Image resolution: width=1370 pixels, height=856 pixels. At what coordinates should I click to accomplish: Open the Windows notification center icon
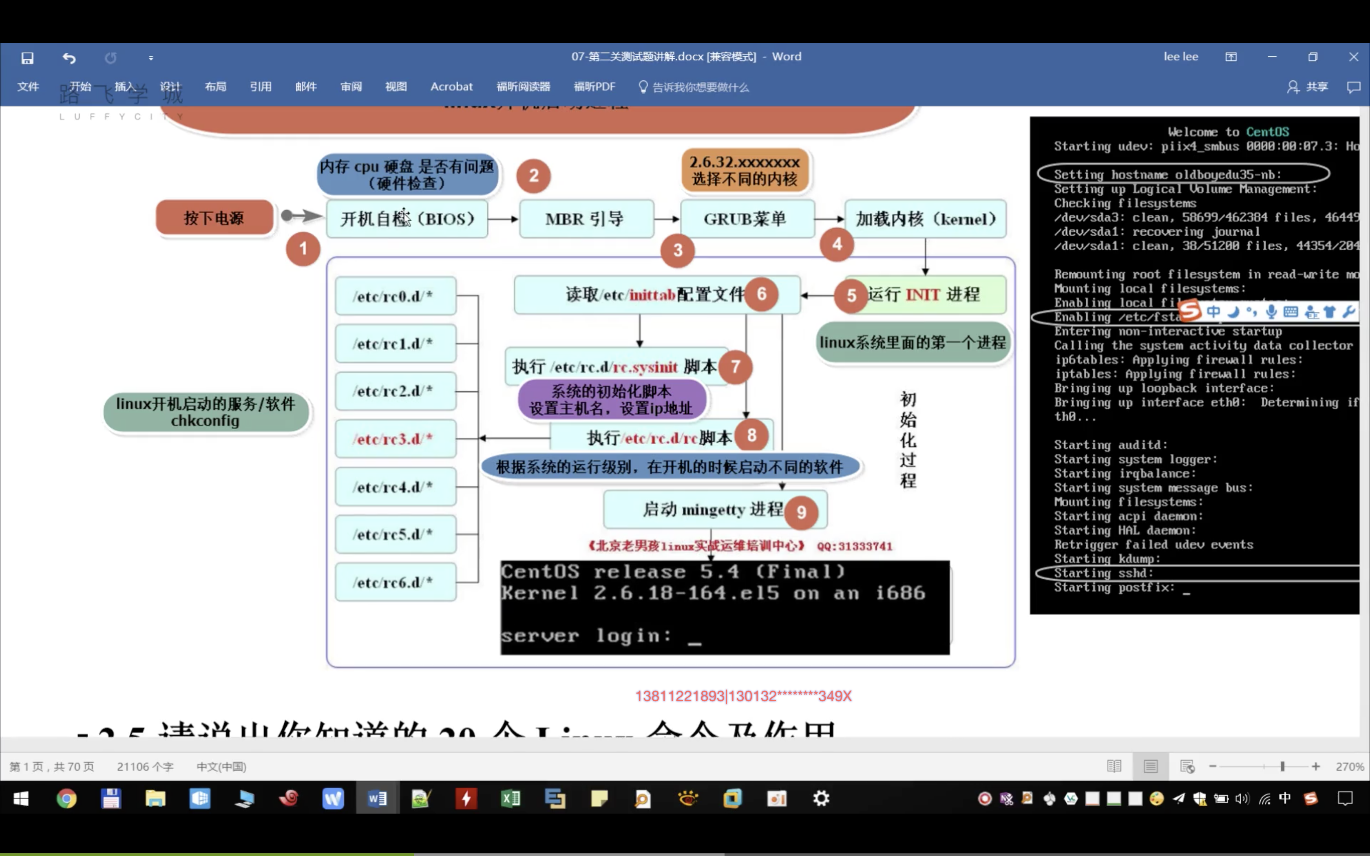click(x=1345, y=798)
